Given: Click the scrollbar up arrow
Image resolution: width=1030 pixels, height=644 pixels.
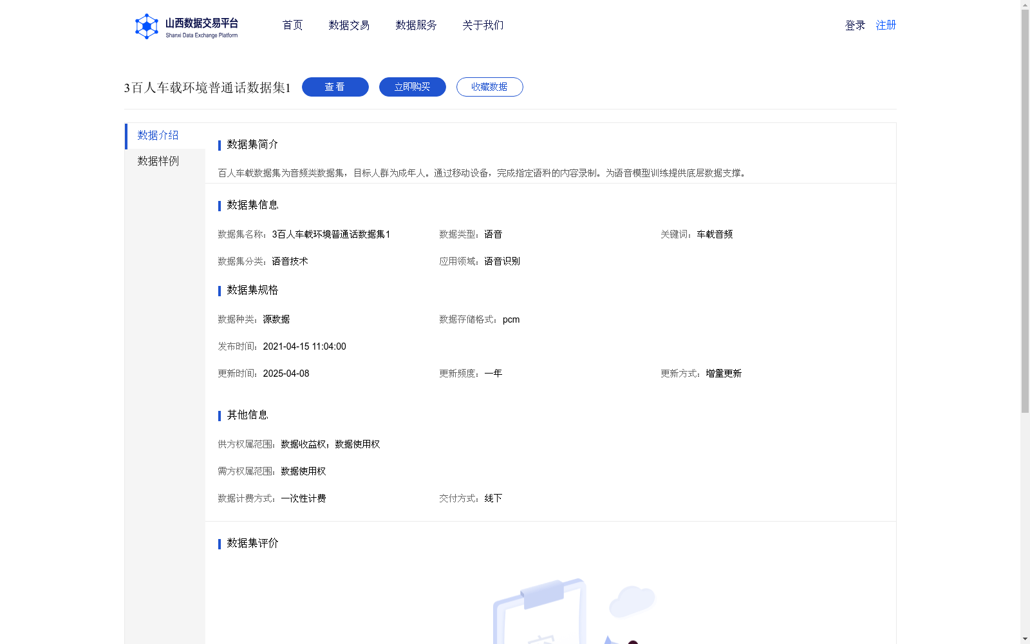Looking at the screenshot, I should click(1025, 5).
